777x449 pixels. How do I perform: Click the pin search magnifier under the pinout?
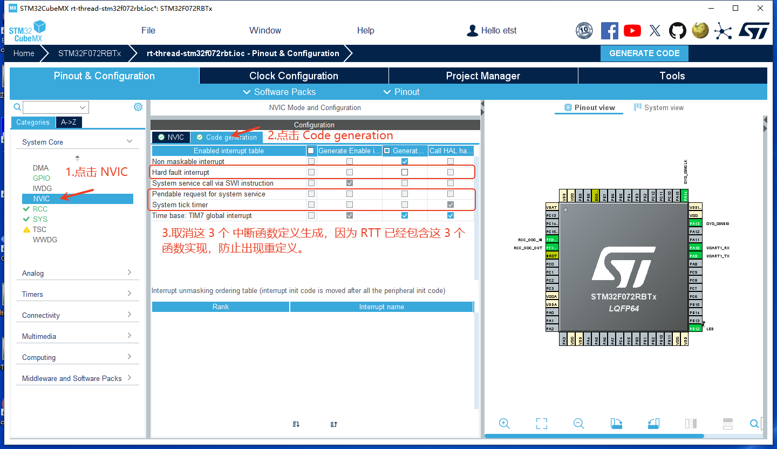[754, 424]
